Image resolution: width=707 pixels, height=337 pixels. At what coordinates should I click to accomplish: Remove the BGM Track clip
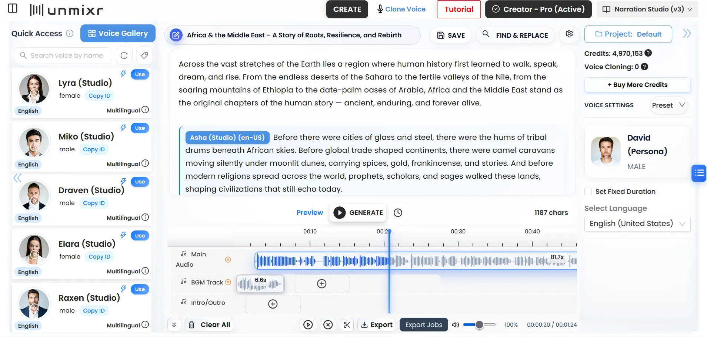click(x=229, y=282)
